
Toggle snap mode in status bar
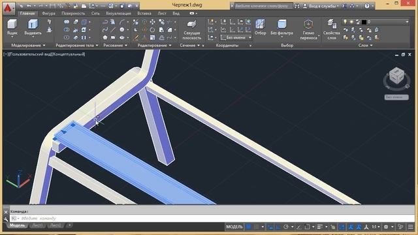[x=256, y=227]
